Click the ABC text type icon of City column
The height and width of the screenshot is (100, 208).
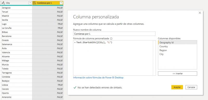point(3,3)
